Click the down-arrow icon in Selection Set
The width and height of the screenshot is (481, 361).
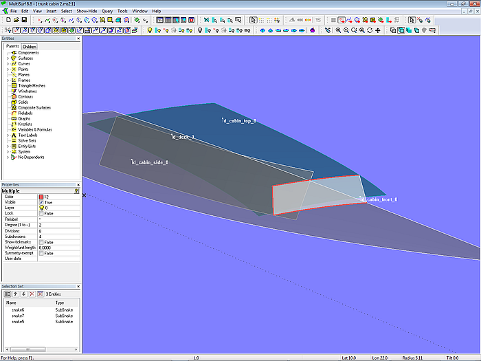click(x=23, y=294)
